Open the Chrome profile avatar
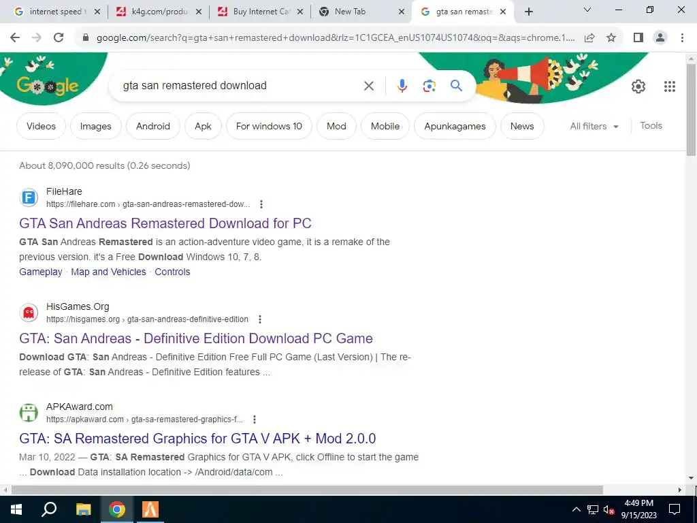The image size is (697, 523). click(660, 38)
